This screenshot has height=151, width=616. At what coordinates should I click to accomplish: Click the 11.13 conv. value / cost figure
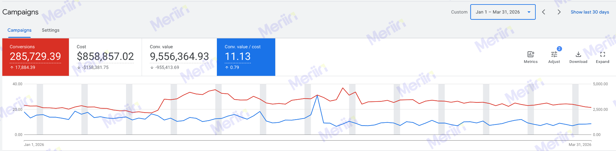click(238, 56)
